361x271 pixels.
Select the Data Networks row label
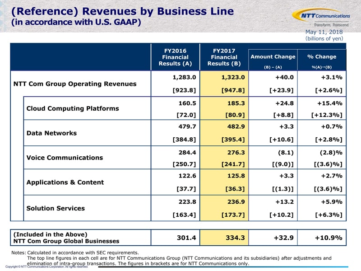coord(51,133)
